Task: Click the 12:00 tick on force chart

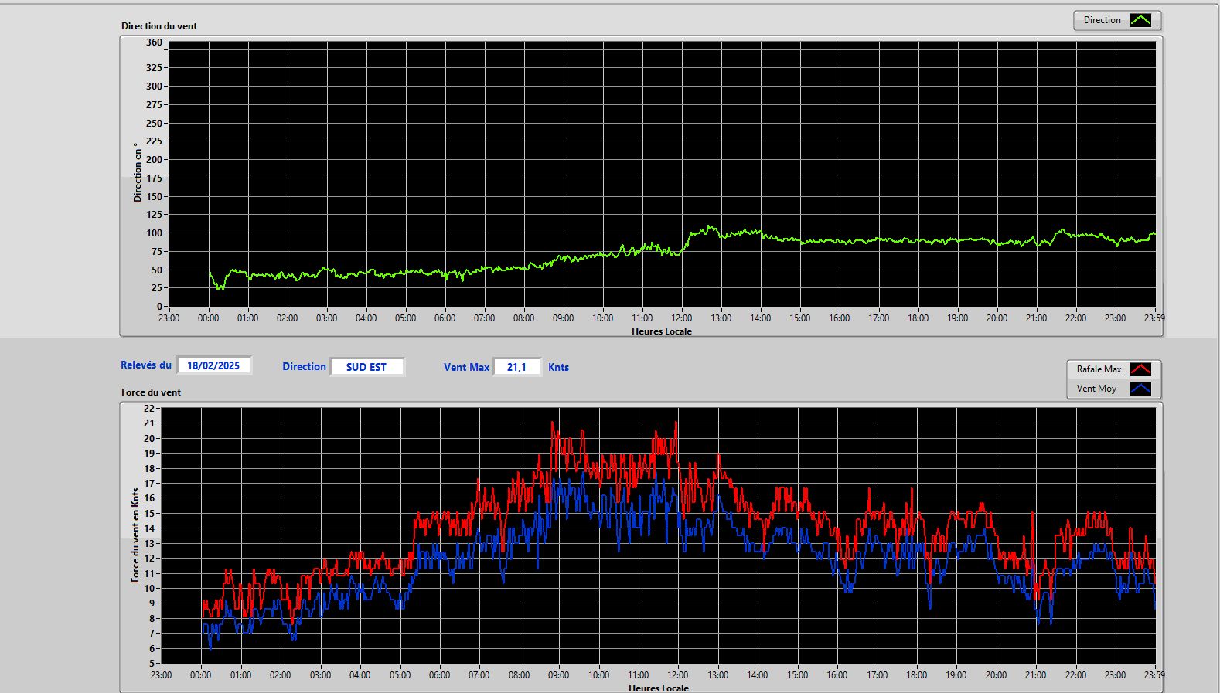Action: click(x=678, y=674)
